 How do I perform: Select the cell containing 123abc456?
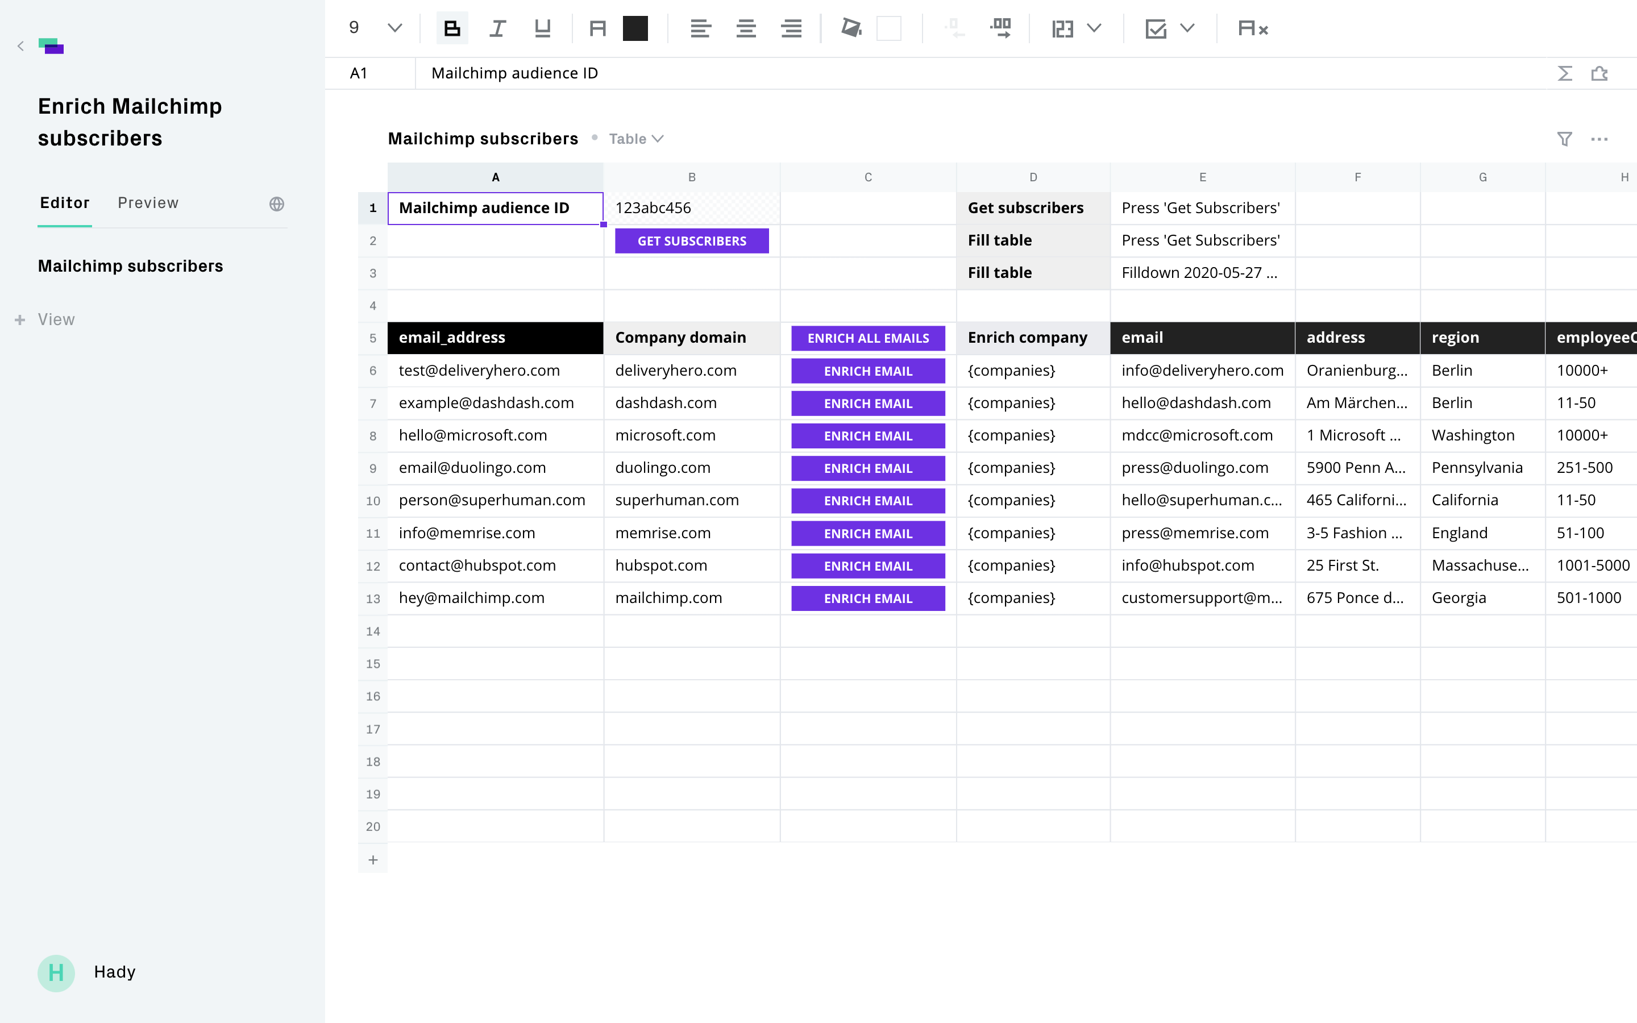click(692, 207)
